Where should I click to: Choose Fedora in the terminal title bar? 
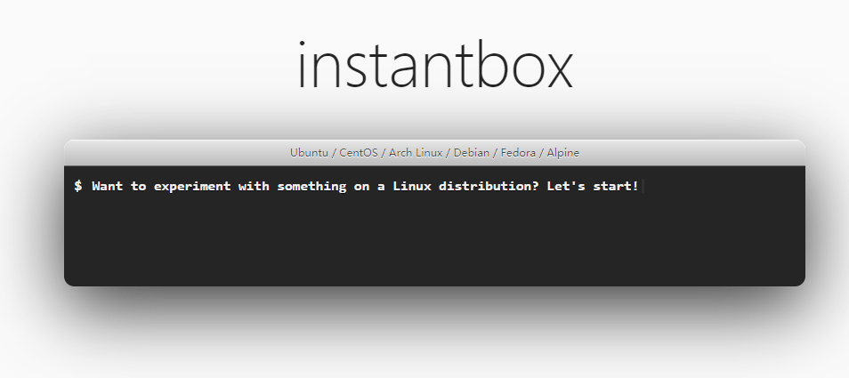(518, 152)
